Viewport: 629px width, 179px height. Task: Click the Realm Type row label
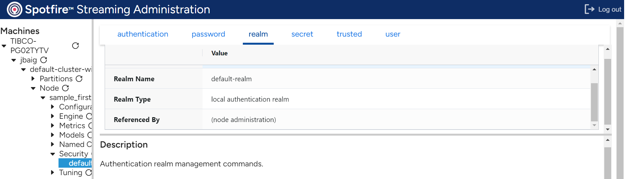tap(132, 99)
